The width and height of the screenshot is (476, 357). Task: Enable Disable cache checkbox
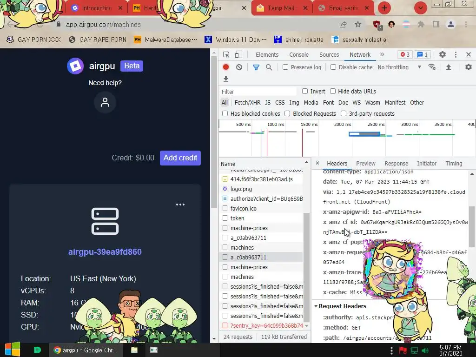pos(333,67)
